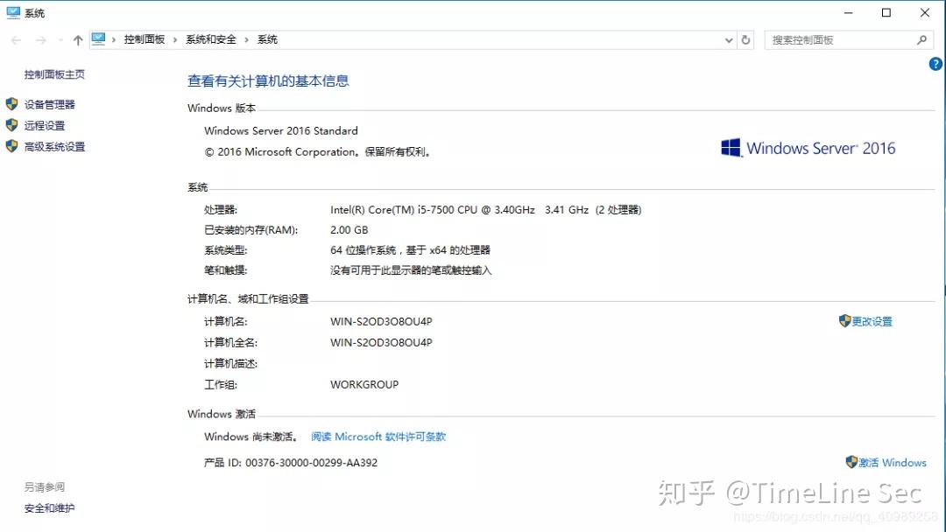946x532 pixels.
Task: Open 安全和维护 link under 另请参阅
Action: coord(49,508)
